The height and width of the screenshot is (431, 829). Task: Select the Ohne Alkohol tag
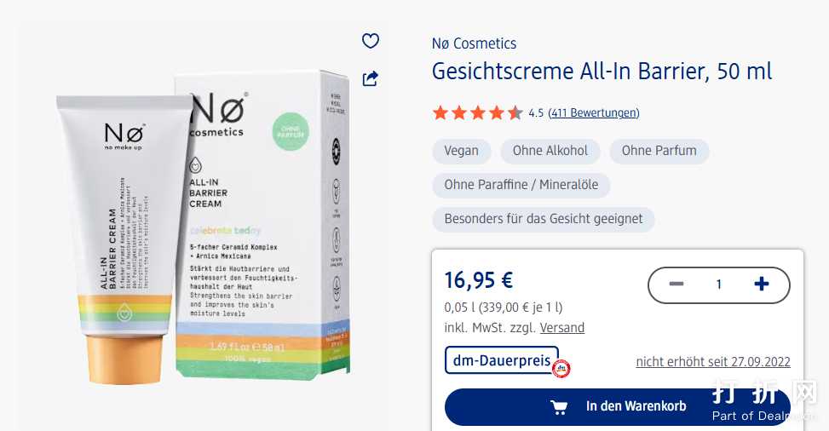(550, 151)
